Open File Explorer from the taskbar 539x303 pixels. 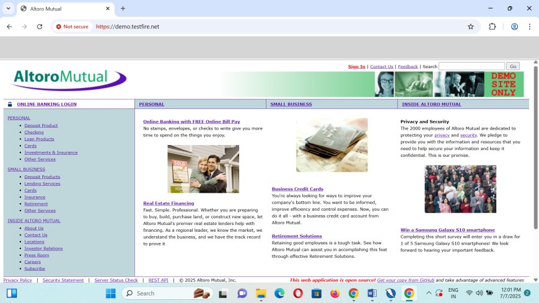point(261,293)
